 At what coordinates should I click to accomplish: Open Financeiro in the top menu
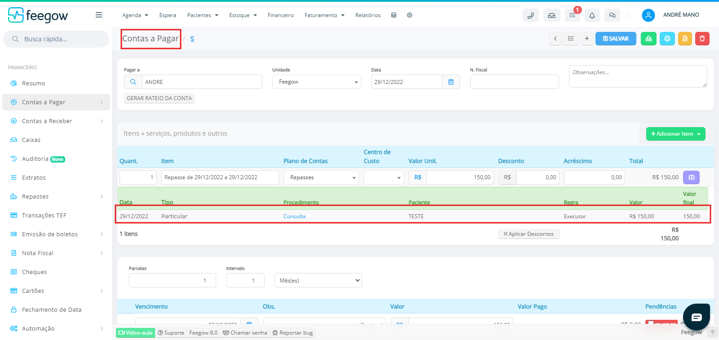point(280,15)
